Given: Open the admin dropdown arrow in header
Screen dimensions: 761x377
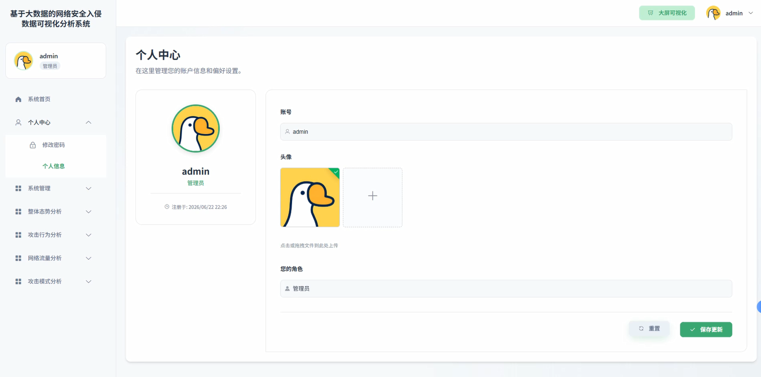Looking at the screenshot, I should [x=751, y=13].
